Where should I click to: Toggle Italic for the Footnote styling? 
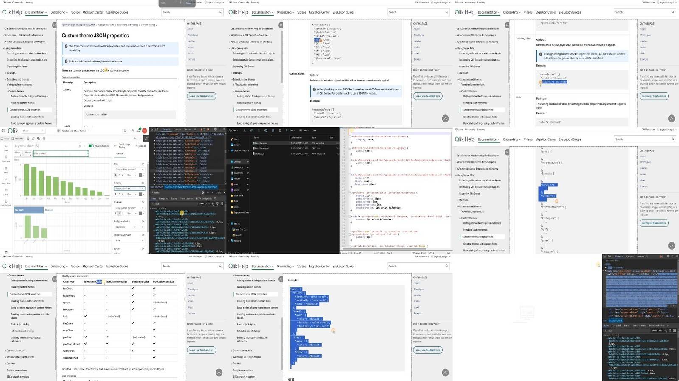tap(119, 213)
